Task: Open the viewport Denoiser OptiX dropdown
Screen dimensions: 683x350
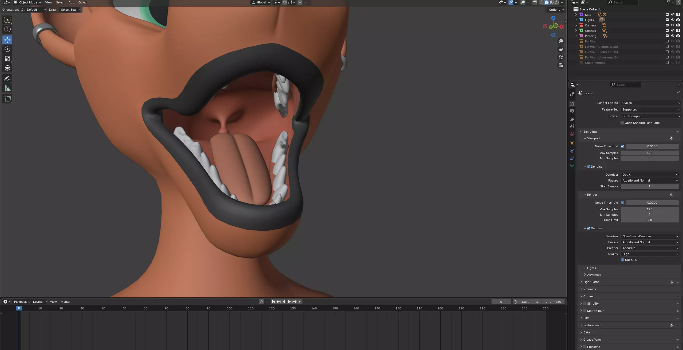Action: pyautogui.click(x=650, y=175)
